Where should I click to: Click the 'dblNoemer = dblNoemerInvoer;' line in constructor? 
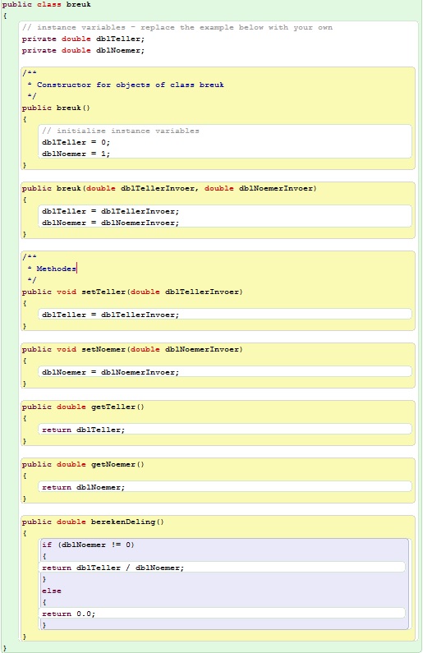(x=110, y=223)
